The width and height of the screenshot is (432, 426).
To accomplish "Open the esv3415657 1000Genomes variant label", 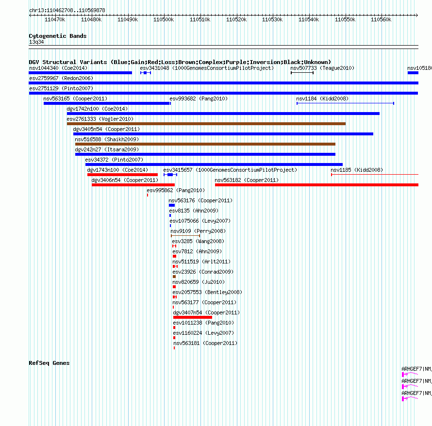I will click(x=231, y=170).
